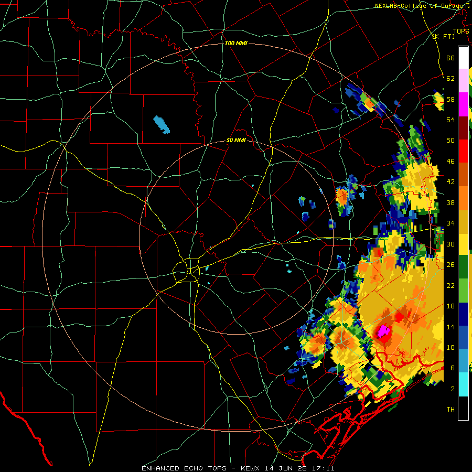Click the maroon legend color band
Image resolution: width=472 pixels, height=472 pixels.
pyautogui.click(x=463, y=127)
